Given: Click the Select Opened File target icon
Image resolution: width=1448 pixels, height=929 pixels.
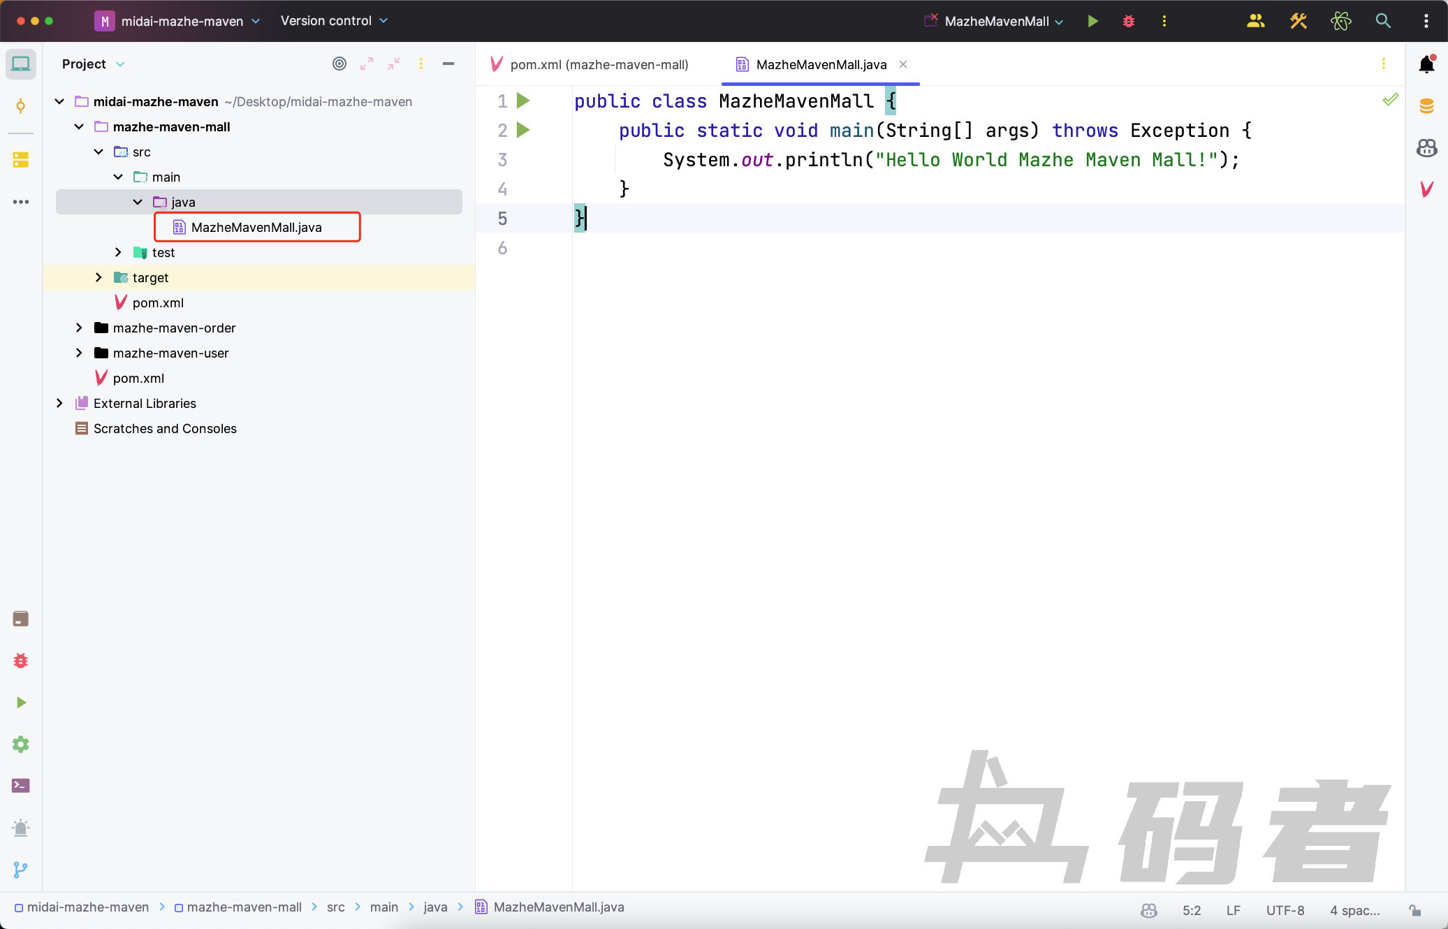Looking at the screenshot, I should pos(339,64).
